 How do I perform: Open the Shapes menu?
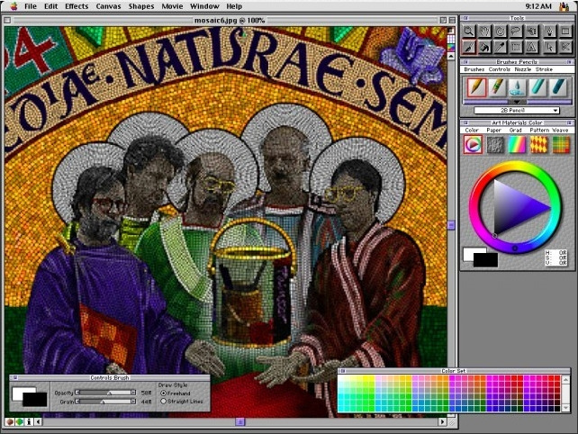(x=141, y=6)
